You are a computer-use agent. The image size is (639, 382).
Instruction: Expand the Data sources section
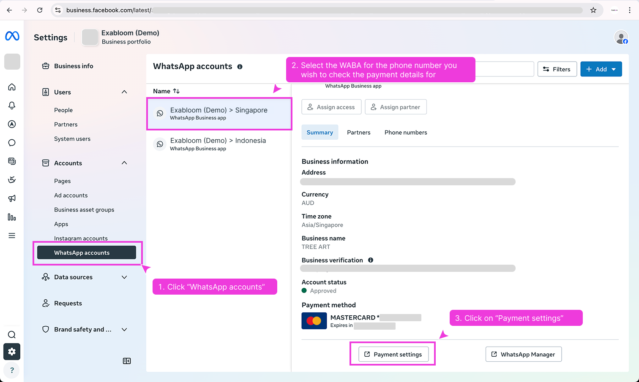point(124,277)
